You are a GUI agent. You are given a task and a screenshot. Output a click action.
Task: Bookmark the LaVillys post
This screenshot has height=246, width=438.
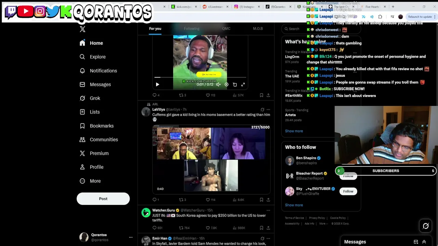click(x=261, y=200)
